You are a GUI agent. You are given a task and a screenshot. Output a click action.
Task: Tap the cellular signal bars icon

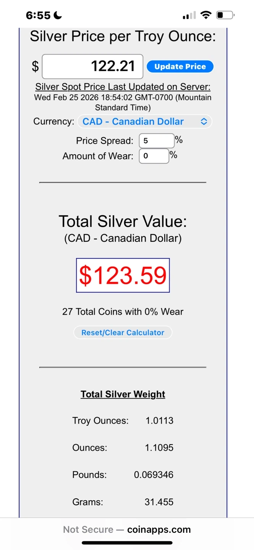189,16
